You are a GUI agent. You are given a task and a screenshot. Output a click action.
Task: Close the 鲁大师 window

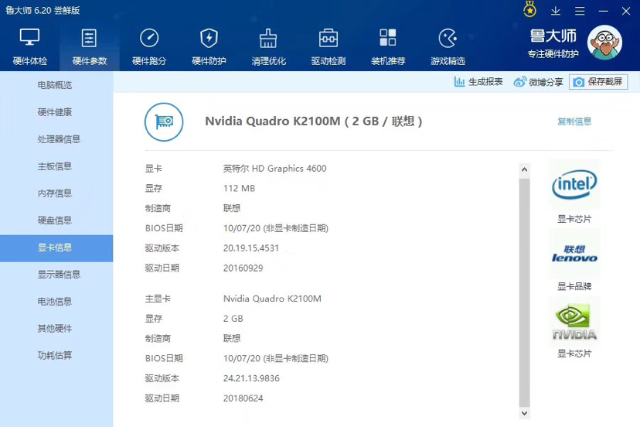626,11
